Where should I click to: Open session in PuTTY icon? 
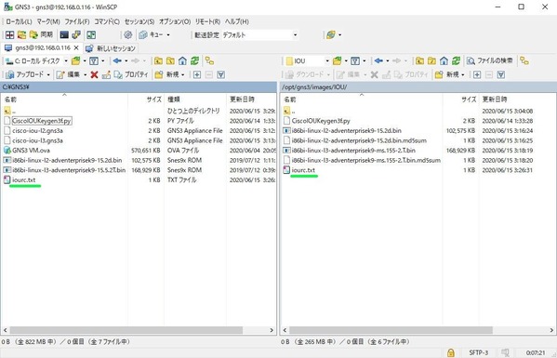76,34
